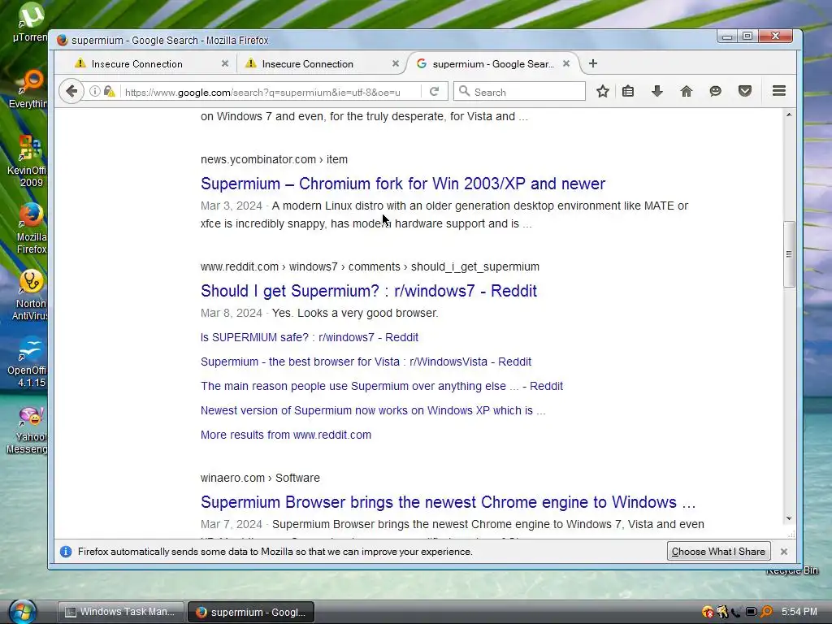832x624 pixels.
Task: Click More results from www.reddit.com
Action: 285,435
